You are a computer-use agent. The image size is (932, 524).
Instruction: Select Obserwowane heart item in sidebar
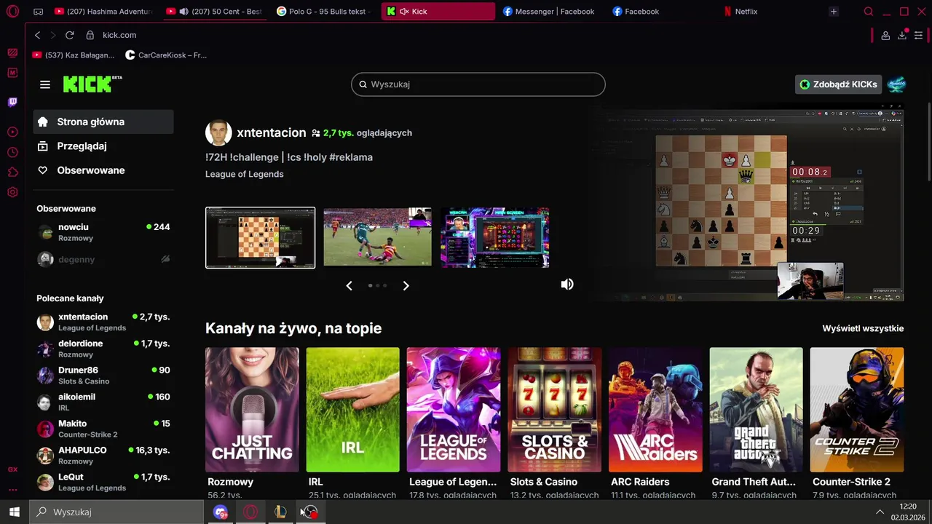103,170
